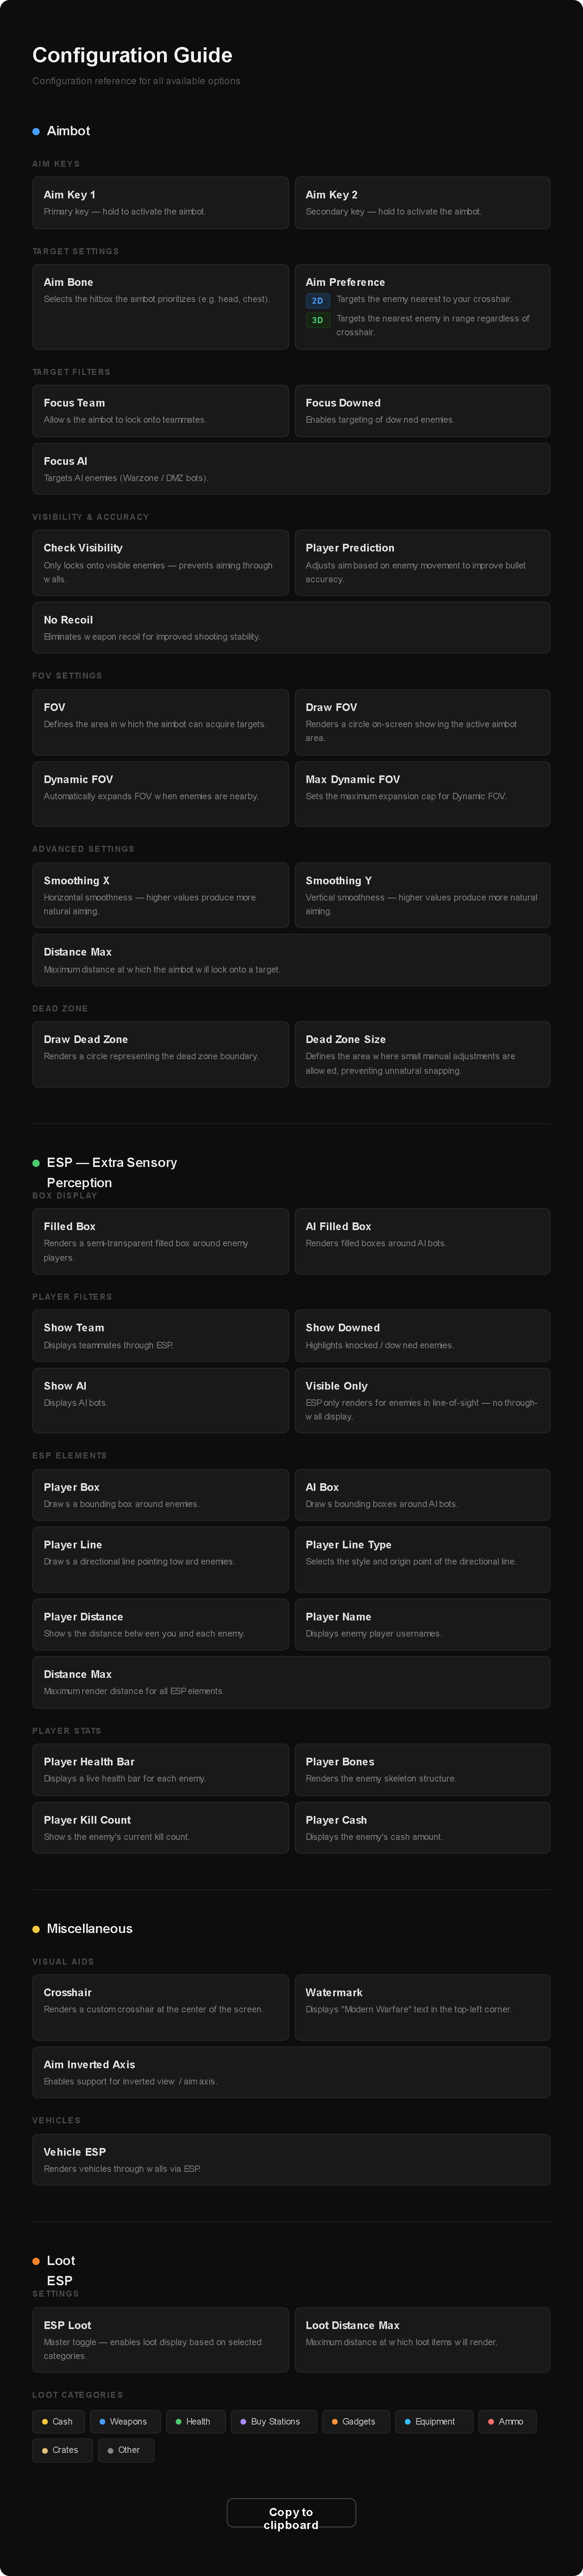Click the green 3D badge in Aim Preference
Screen dimensions: 583x2576
pyautogui.click(x=318, y=320)
